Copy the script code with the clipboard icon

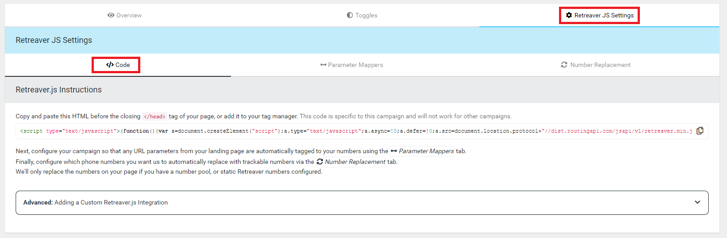point(700,131)
